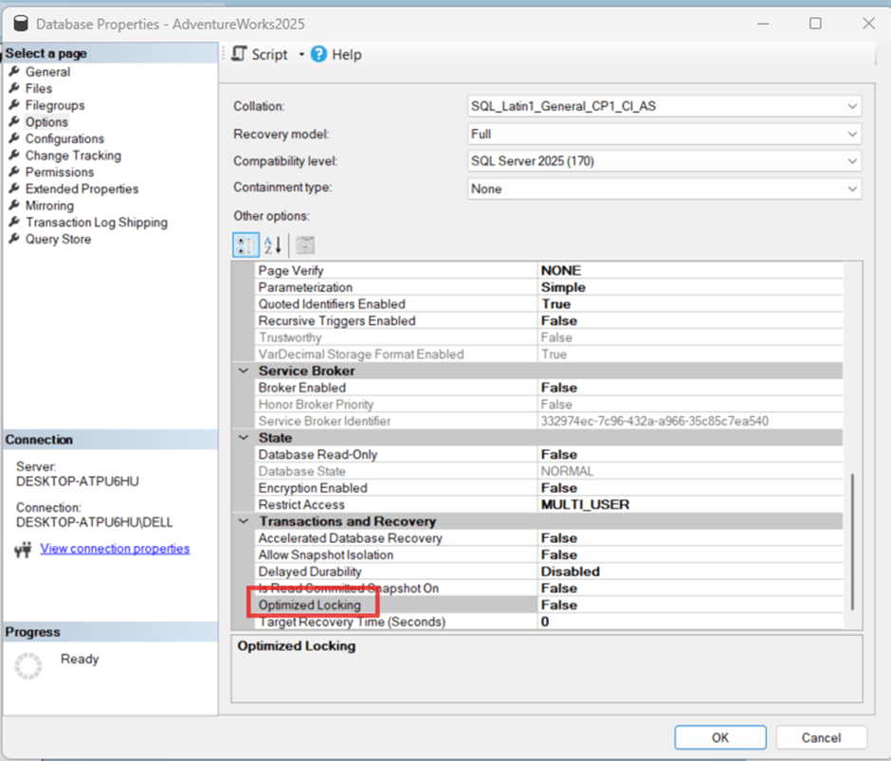891x761 pixels.
Task: Click the options grid vertical scrollbar
Action: click(852, 542)
